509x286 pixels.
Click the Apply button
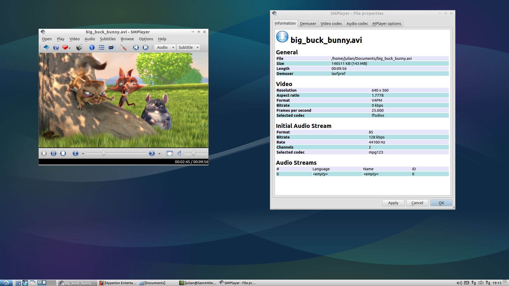coord(393,203)
